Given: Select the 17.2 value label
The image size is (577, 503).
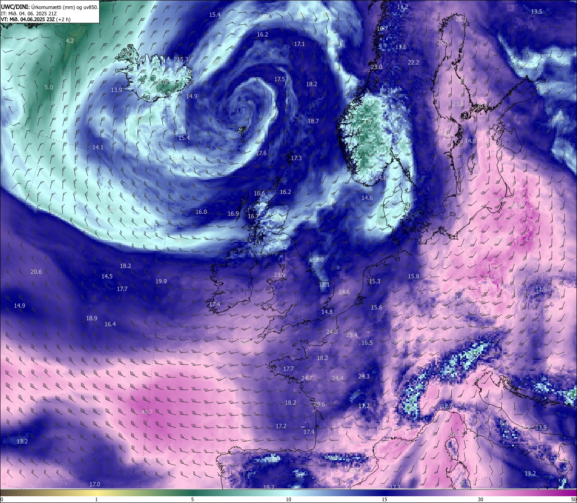Looking at the screenshot, I should point(281,426).
